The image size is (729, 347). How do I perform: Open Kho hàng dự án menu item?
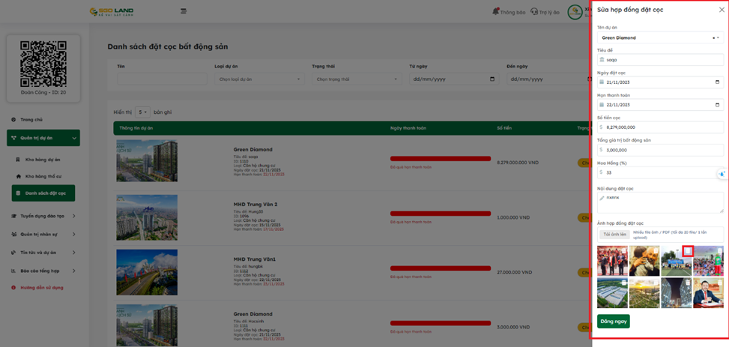coord(43,160)
